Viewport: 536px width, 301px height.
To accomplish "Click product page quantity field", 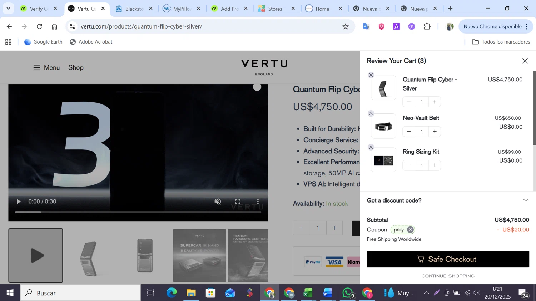I will coord(317,228).
